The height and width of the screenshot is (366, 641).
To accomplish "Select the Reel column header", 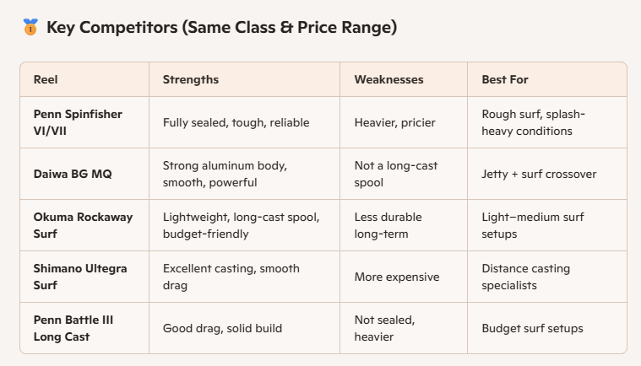I will pos(46,79).
